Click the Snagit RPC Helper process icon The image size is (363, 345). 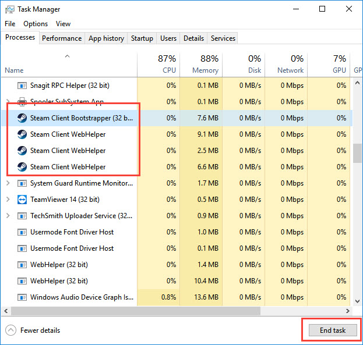pos(22,86)
